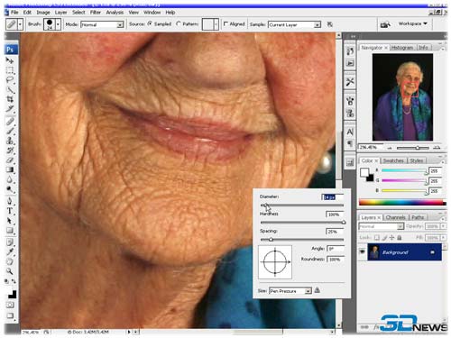Open the Brush picker dropdown arrow
This screenshot has width=451, height=338.
59,24
